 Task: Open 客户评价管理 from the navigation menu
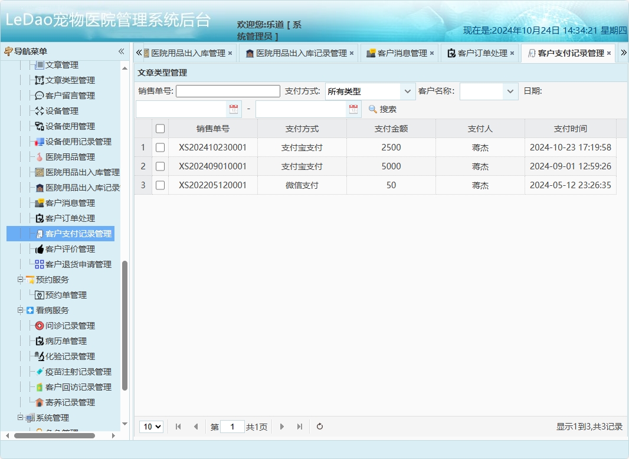(69, 248)
